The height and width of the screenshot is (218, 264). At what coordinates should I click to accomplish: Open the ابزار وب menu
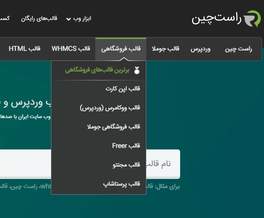tap(82, 19)
